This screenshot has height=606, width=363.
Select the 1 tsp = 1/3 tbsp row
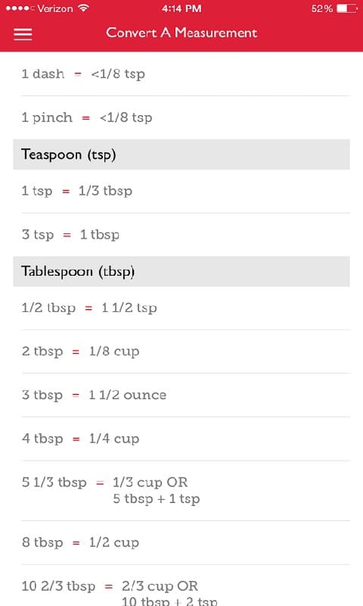(x=185, y=191)
